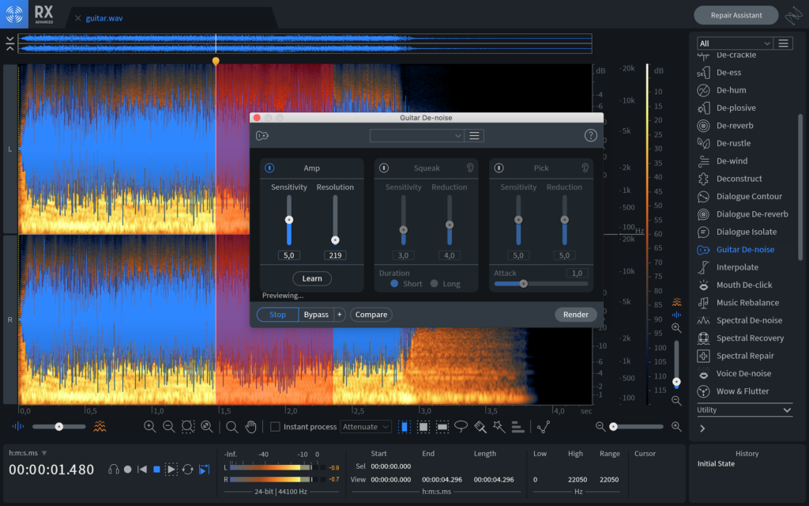
Task: Click the Render button
Action: [575, 315]
